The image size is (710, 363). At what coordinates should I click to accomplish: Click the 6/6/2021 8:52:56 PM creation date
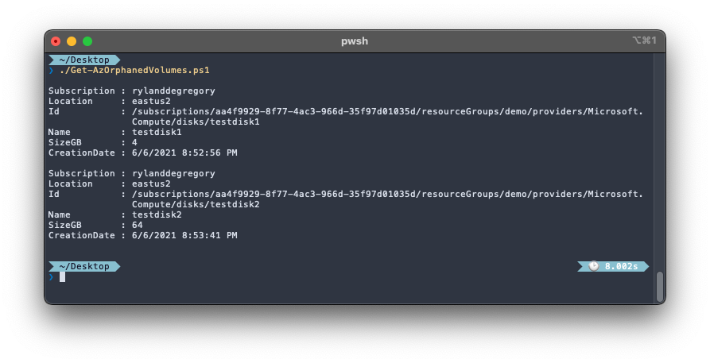(184, 153)
